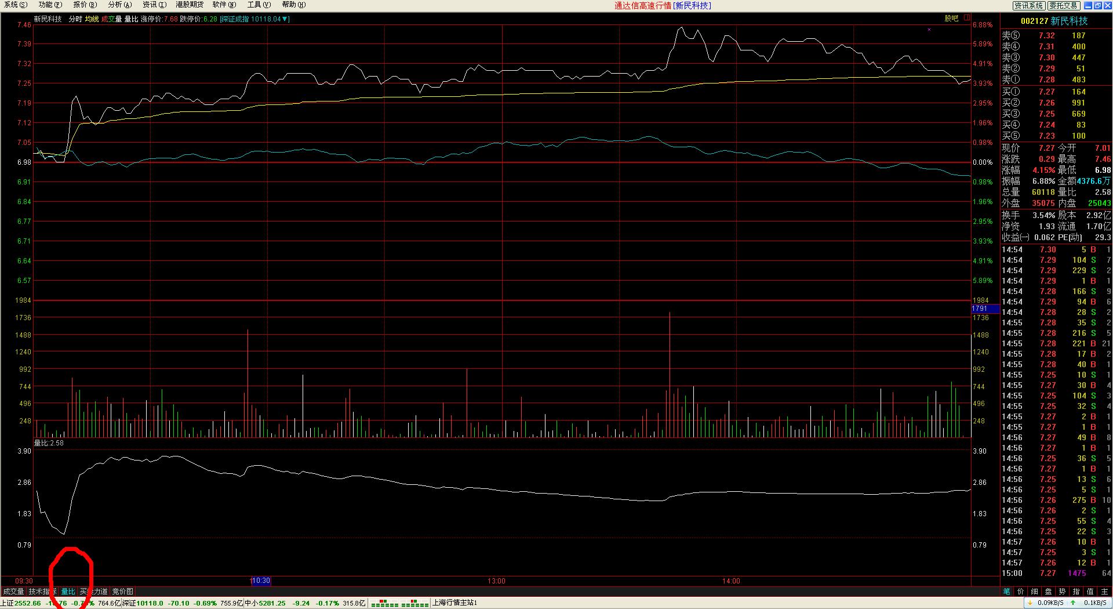This screenshot has width=1113, height=609.
Task: Switch to the 势 trend tab
Action: click(x=1063, y=592)
